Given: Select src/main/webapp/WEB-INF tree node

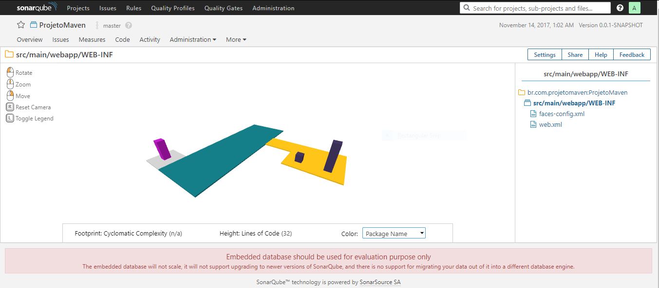Looking at the screenshot, I should tap(574, 103).
